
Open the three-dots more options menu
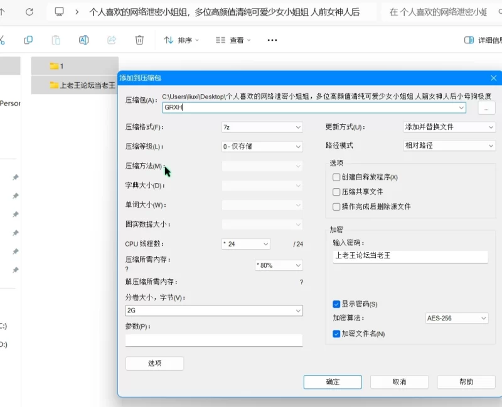pyautogui.click(x=272, y=40)
